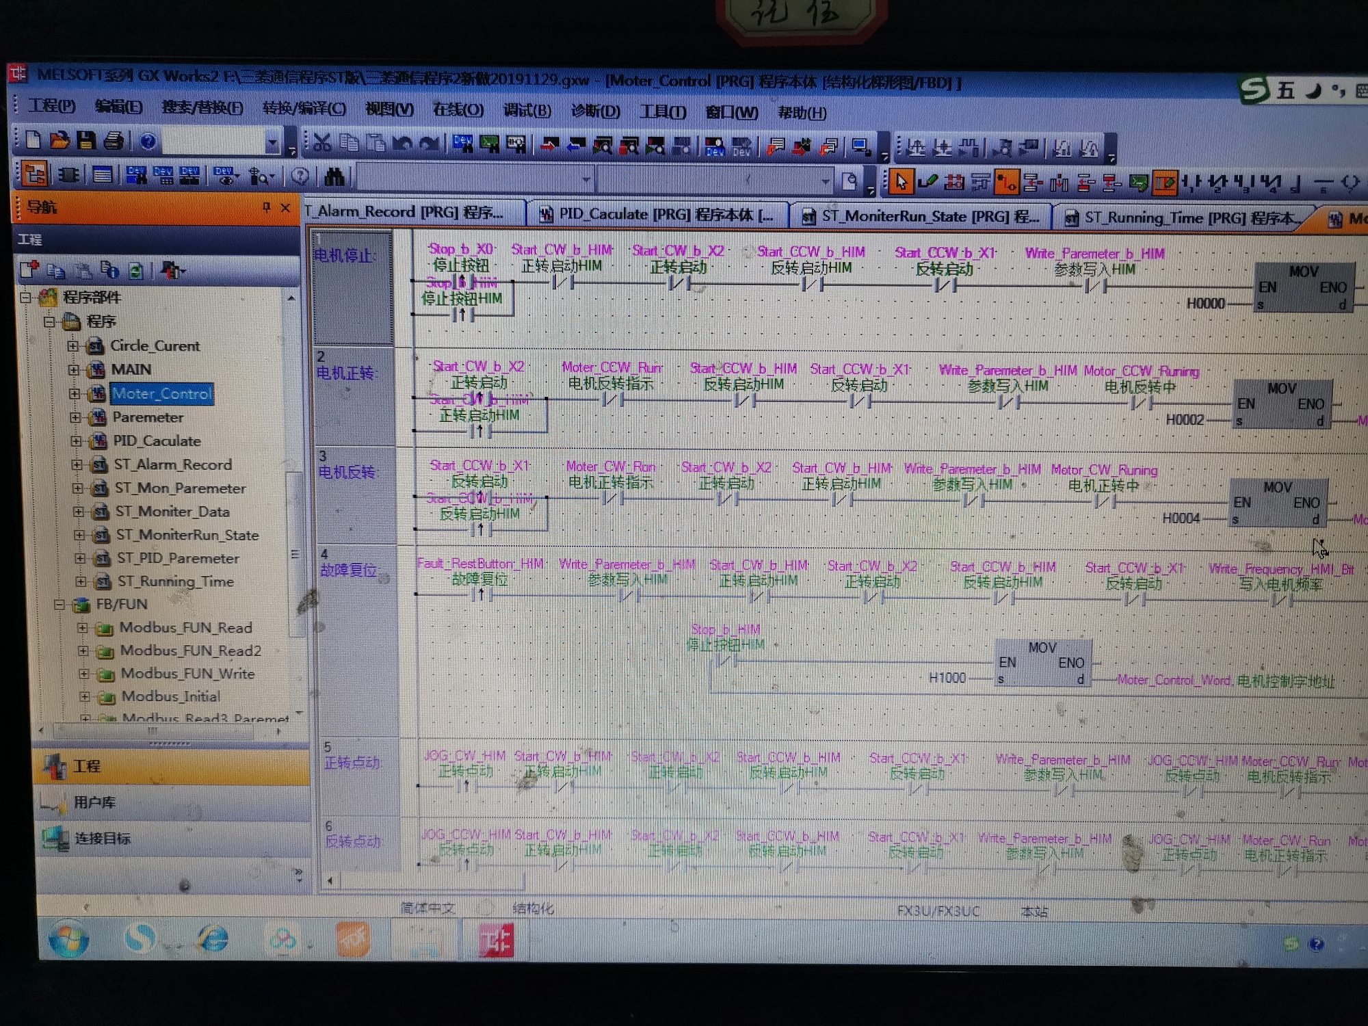The width and height of the screenshot is (1368, 1026).
Task: Click the open contact ladder symbol icon
Action: click(x=1191, y=183)
